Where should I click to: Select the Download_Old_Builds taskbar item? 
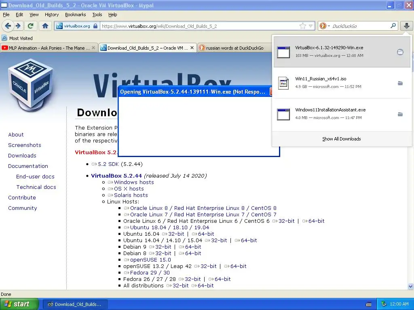pos(75,304)
